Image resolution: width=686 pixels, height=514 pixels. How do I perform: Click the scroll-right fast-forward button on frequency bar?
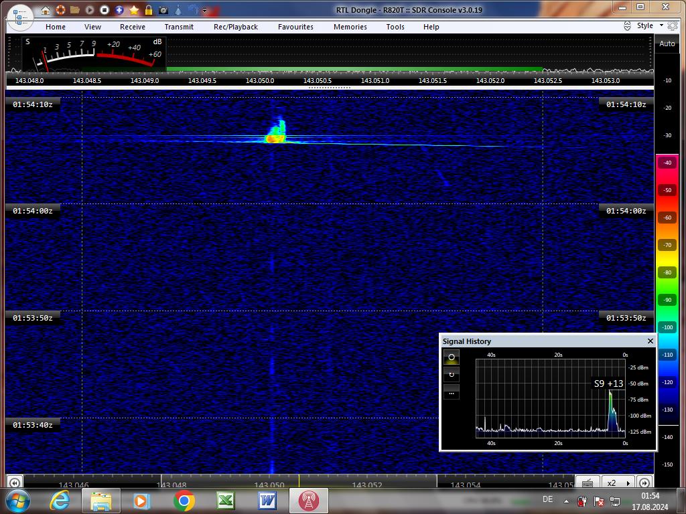coord(644,483)
